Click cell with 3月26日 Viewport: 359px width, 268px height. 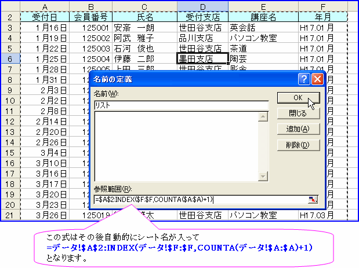pos(45,215)
